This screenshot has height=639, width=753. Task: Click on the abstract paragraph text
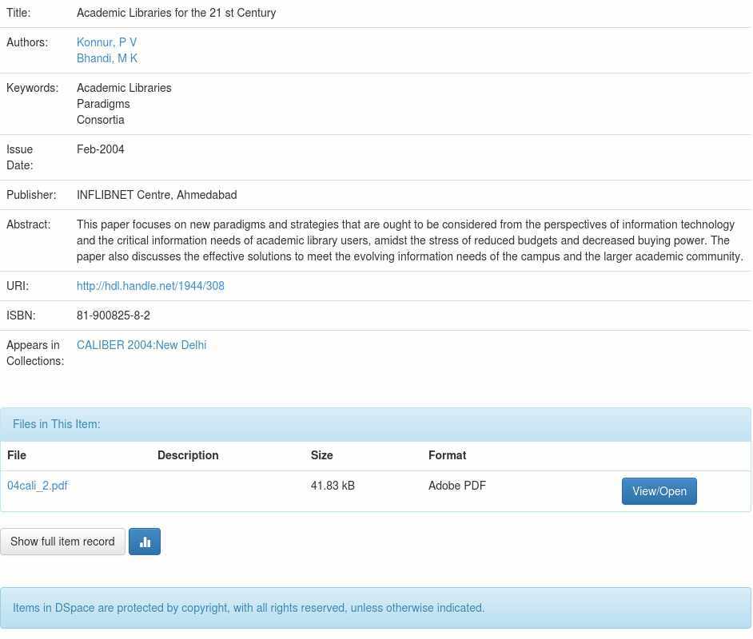(409, 240)
